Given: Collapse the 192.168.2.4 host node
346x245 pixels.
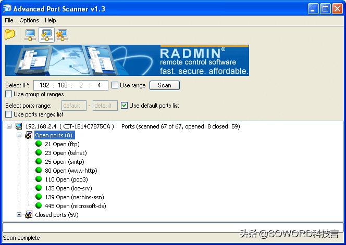Looking at the screenshot, I should pyautogui.click(x=9, y=126).
